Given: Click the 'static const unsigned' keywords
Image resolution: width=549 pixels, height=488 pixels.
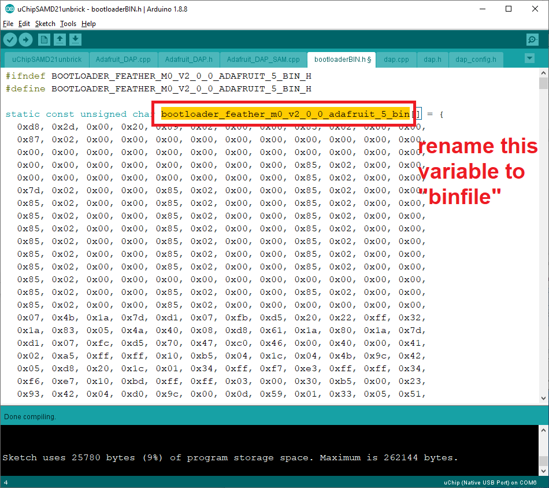Looking at the screenshot, I should tap(66, 114).
